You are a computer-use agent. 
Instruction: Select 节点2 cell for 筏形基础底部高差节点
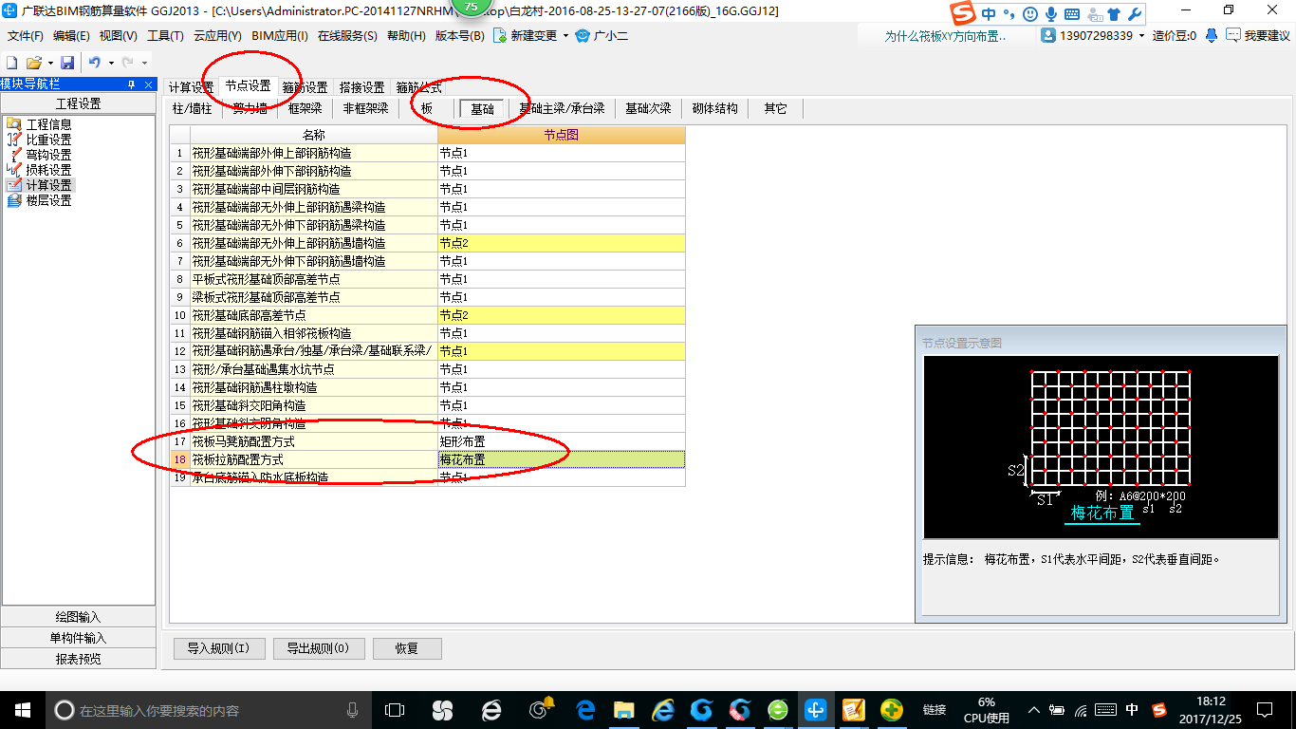click(x=562, y=315)
